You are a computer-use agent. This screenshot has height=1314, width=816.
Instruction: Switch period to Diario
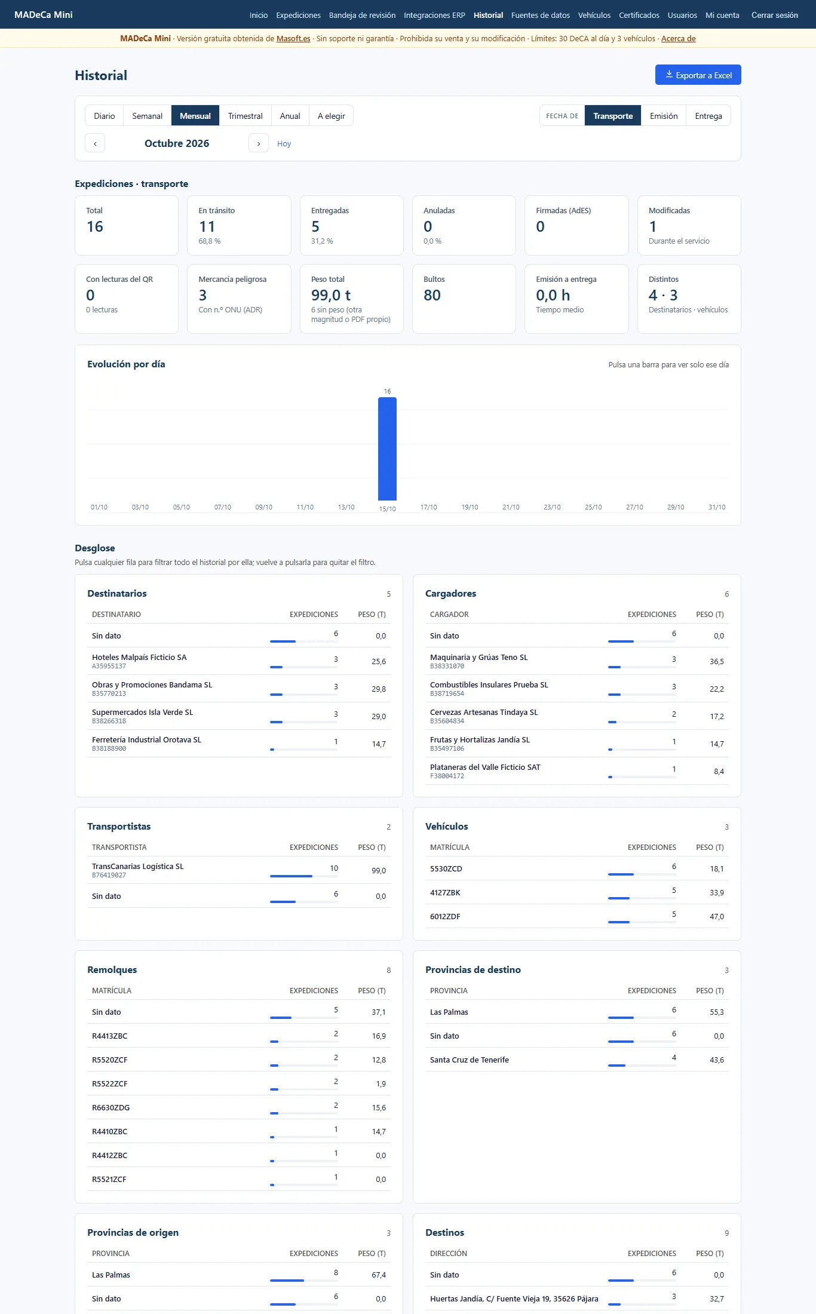point(105,116)
